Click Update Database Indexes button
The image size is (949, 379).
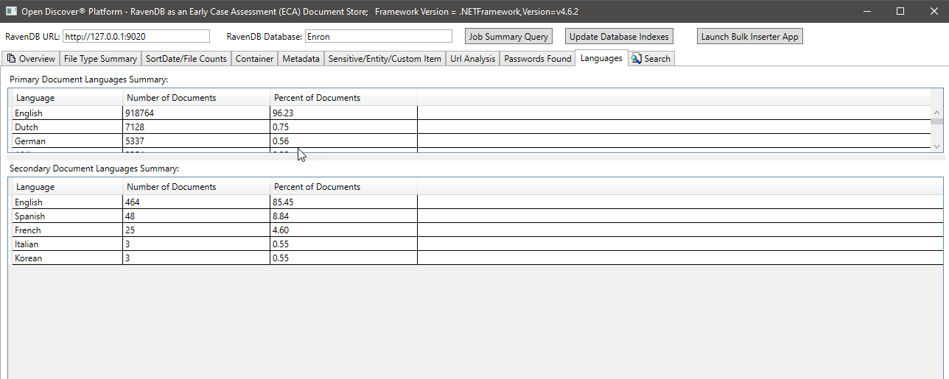click(619, 37)
